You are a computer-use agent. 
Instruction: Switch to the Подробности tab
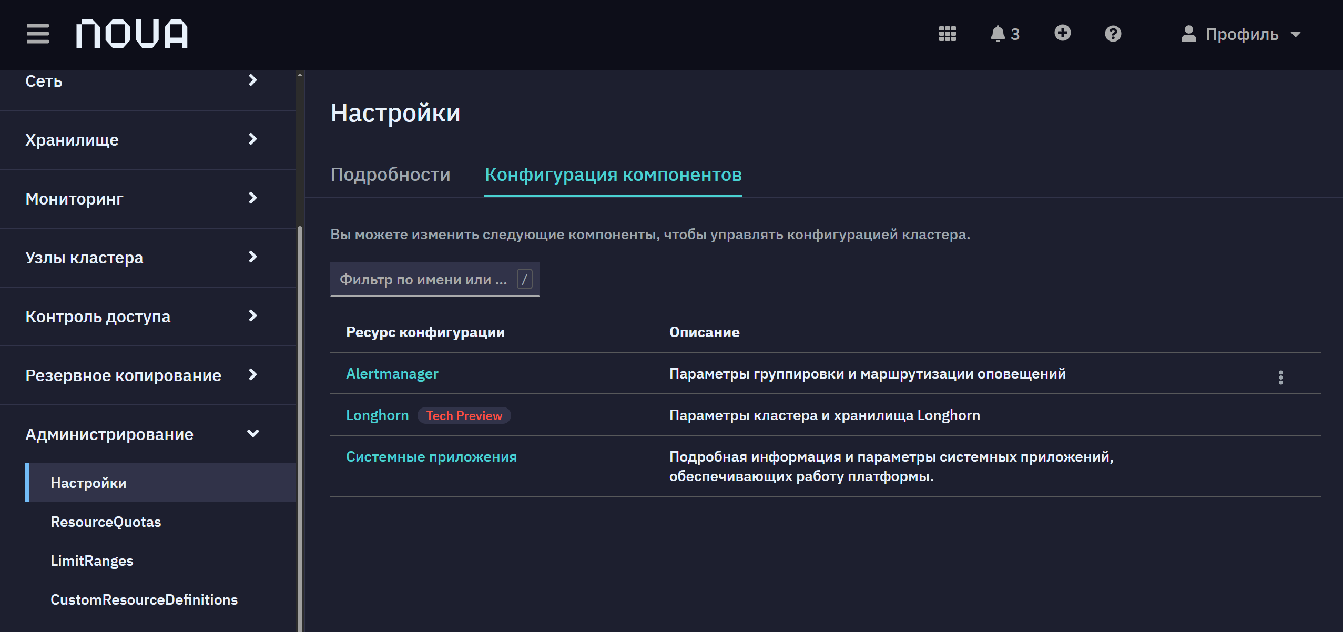(x=390, y=175)
